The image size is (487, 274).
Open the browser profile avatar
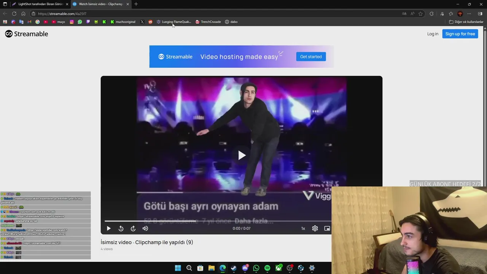pyautogui.click(x=460, y=14)
